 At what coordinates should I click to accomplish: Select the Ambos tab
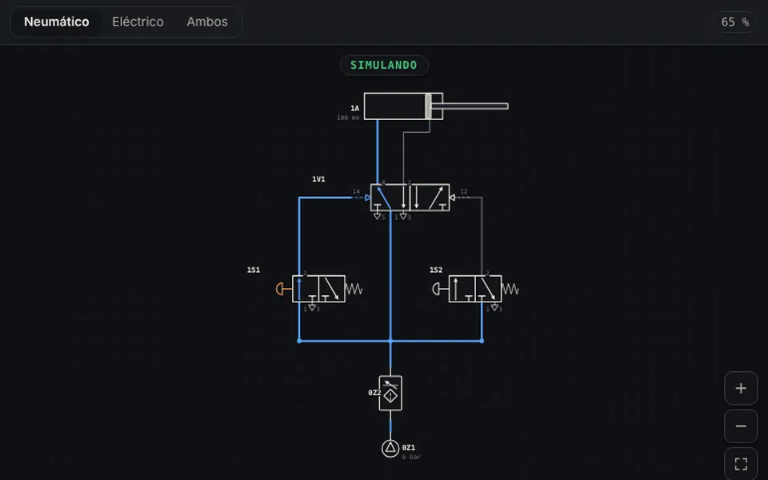pyautogui.click(x=207, y=22)
